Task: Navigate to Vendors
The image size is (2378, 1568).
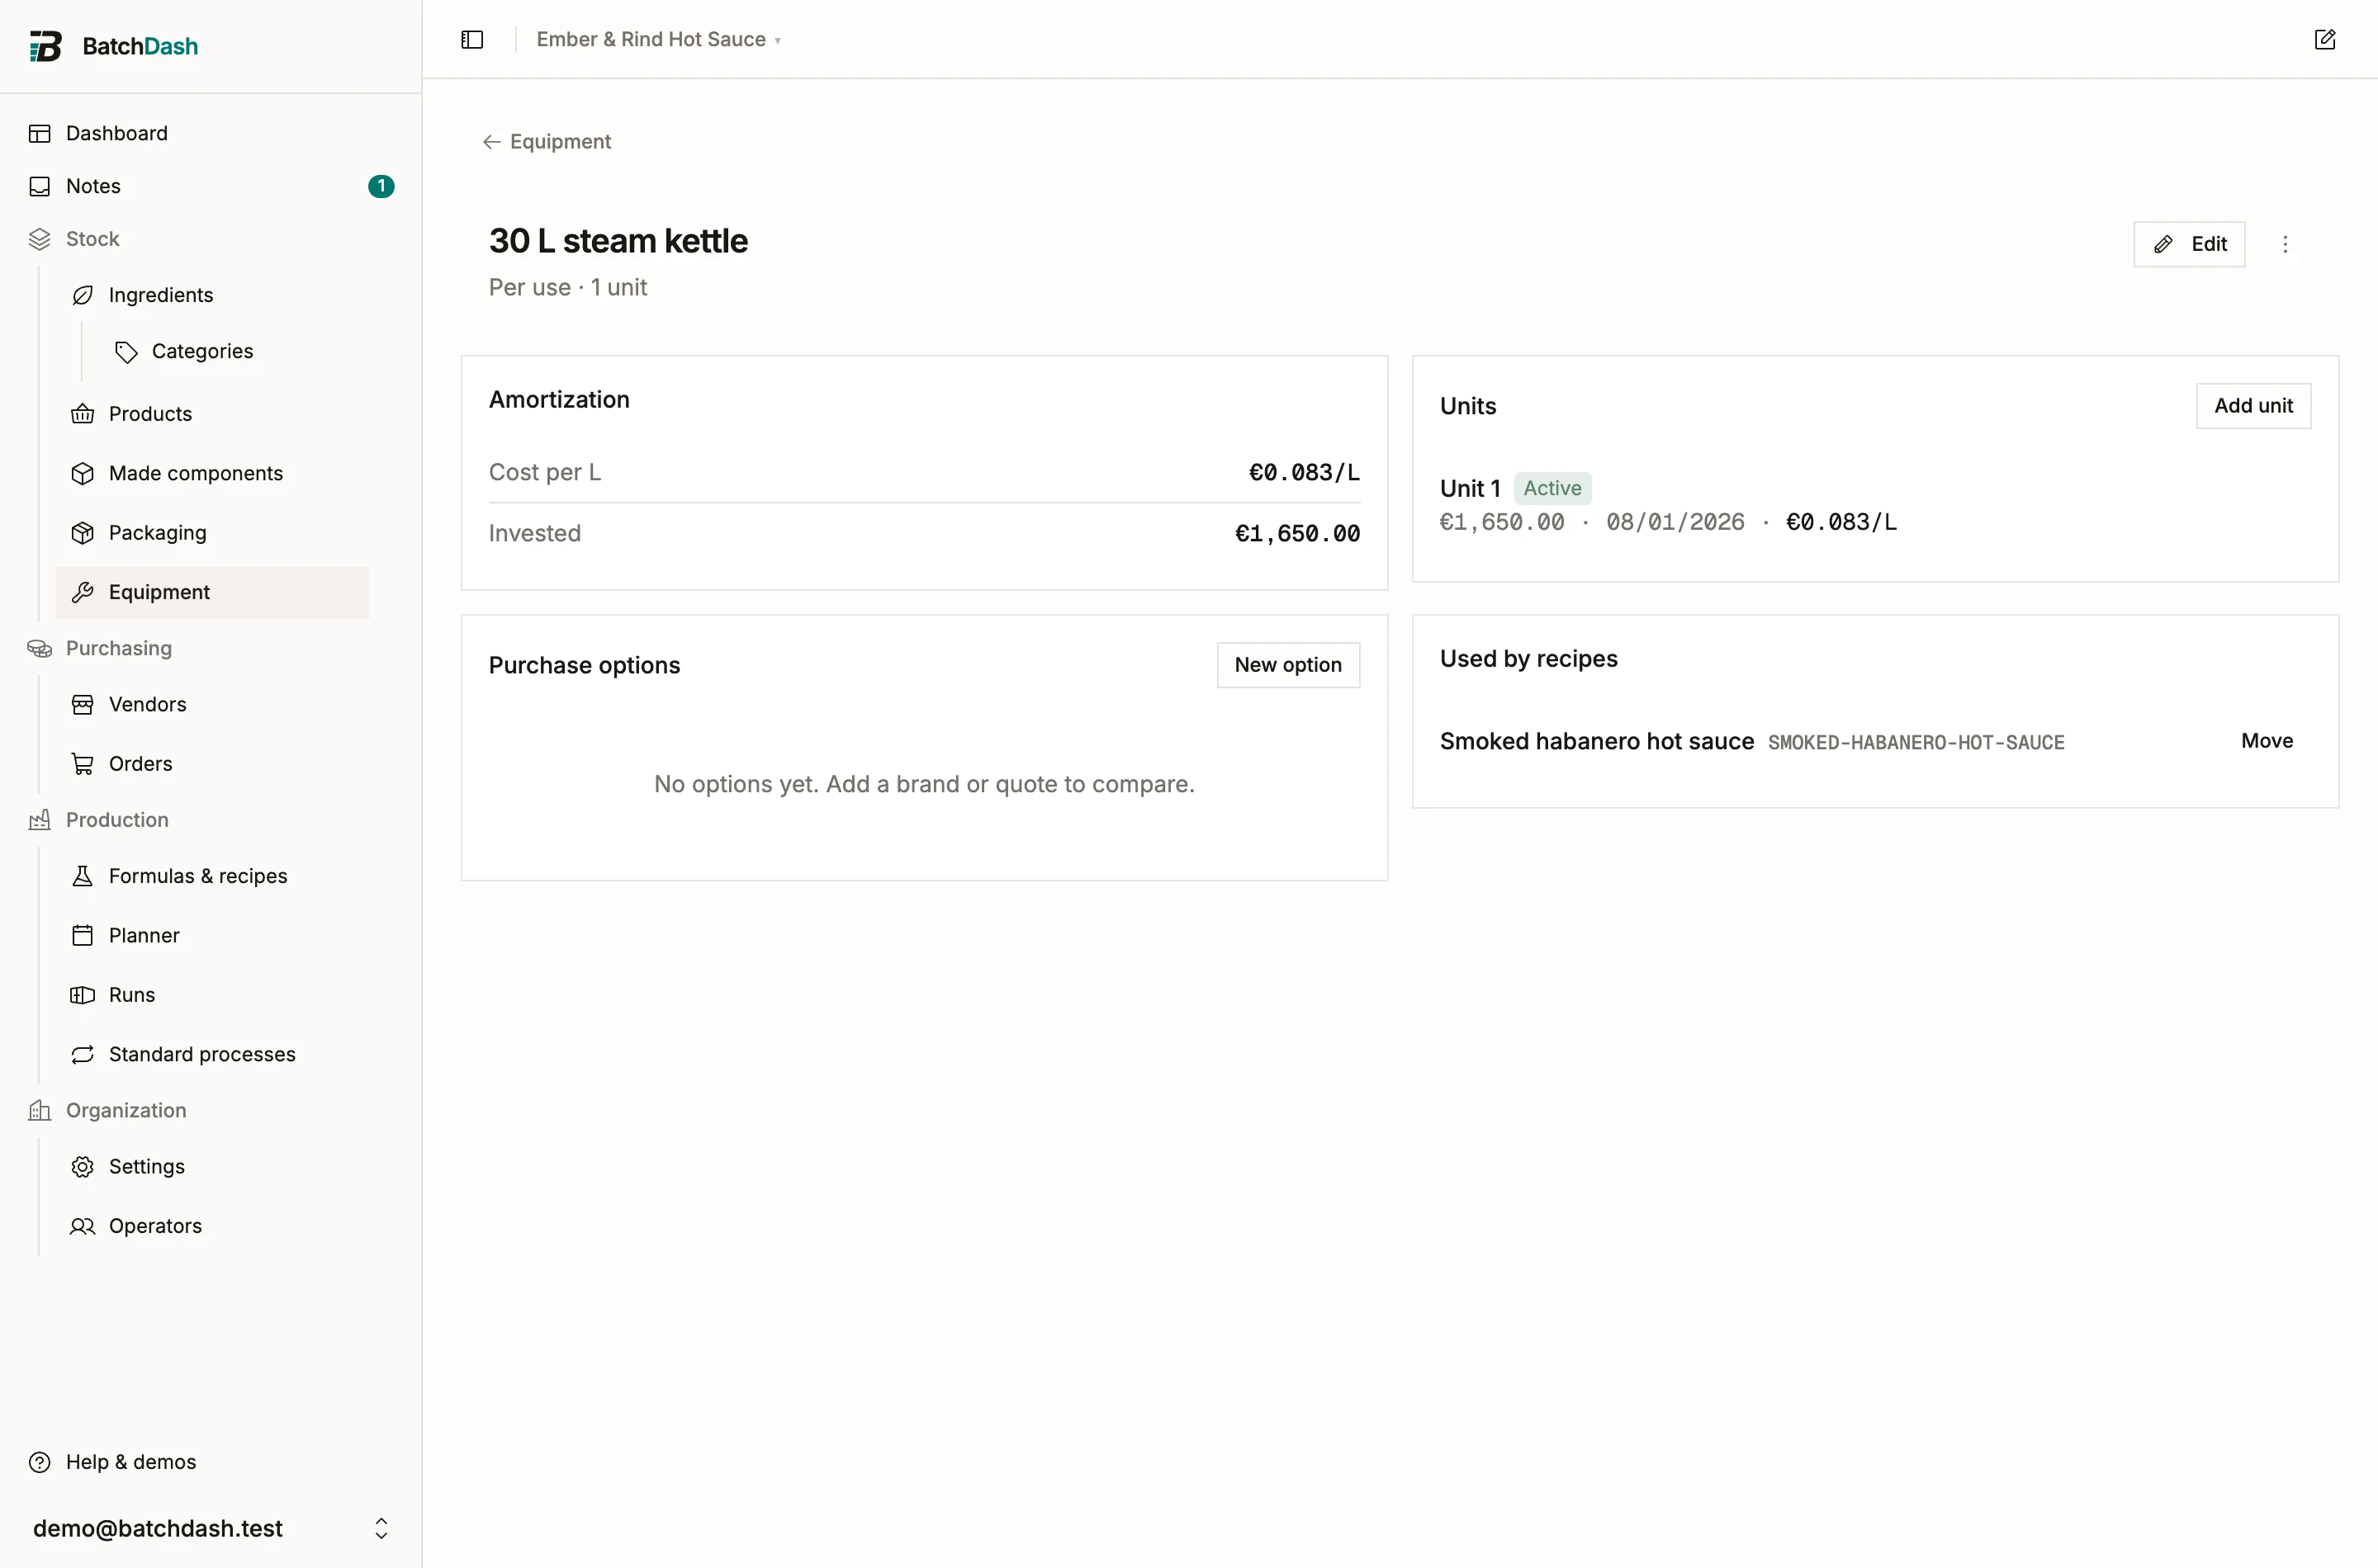Action: 213,704
